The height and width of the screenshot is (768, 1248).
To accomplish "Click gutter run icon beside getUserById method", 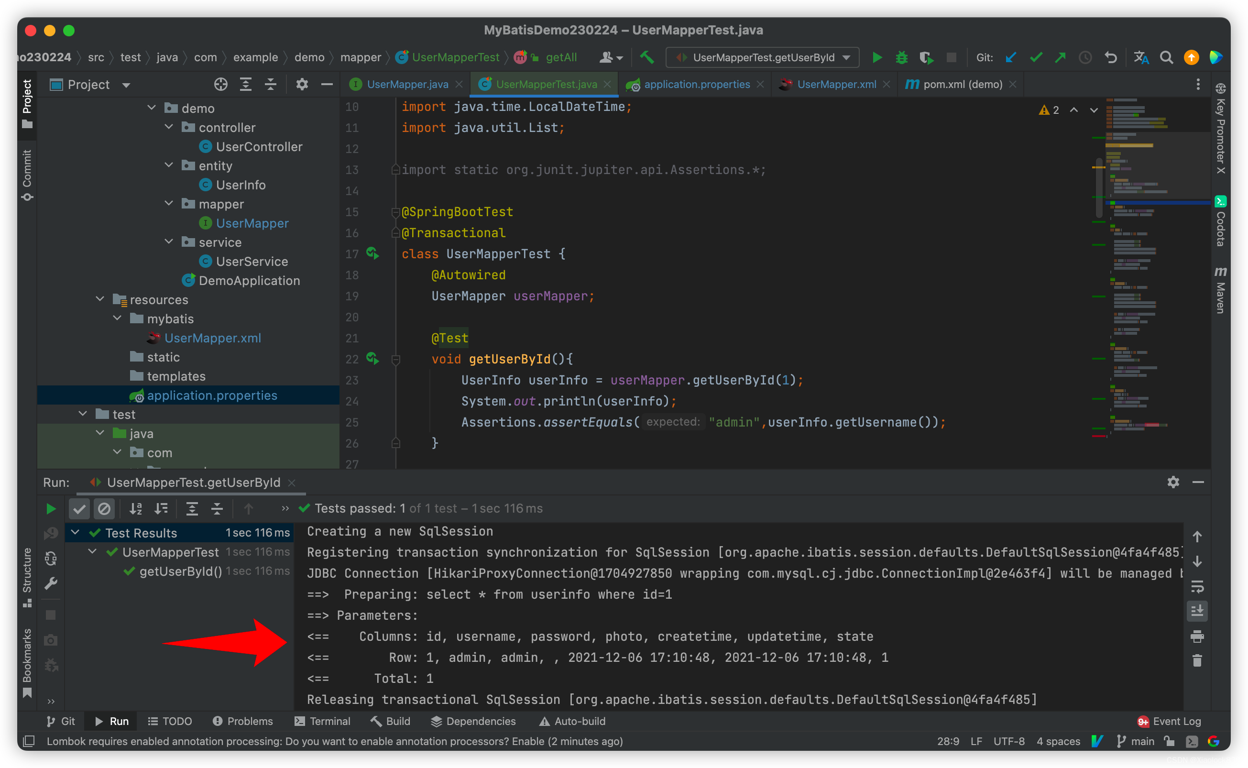I will [x=372, y=359].
